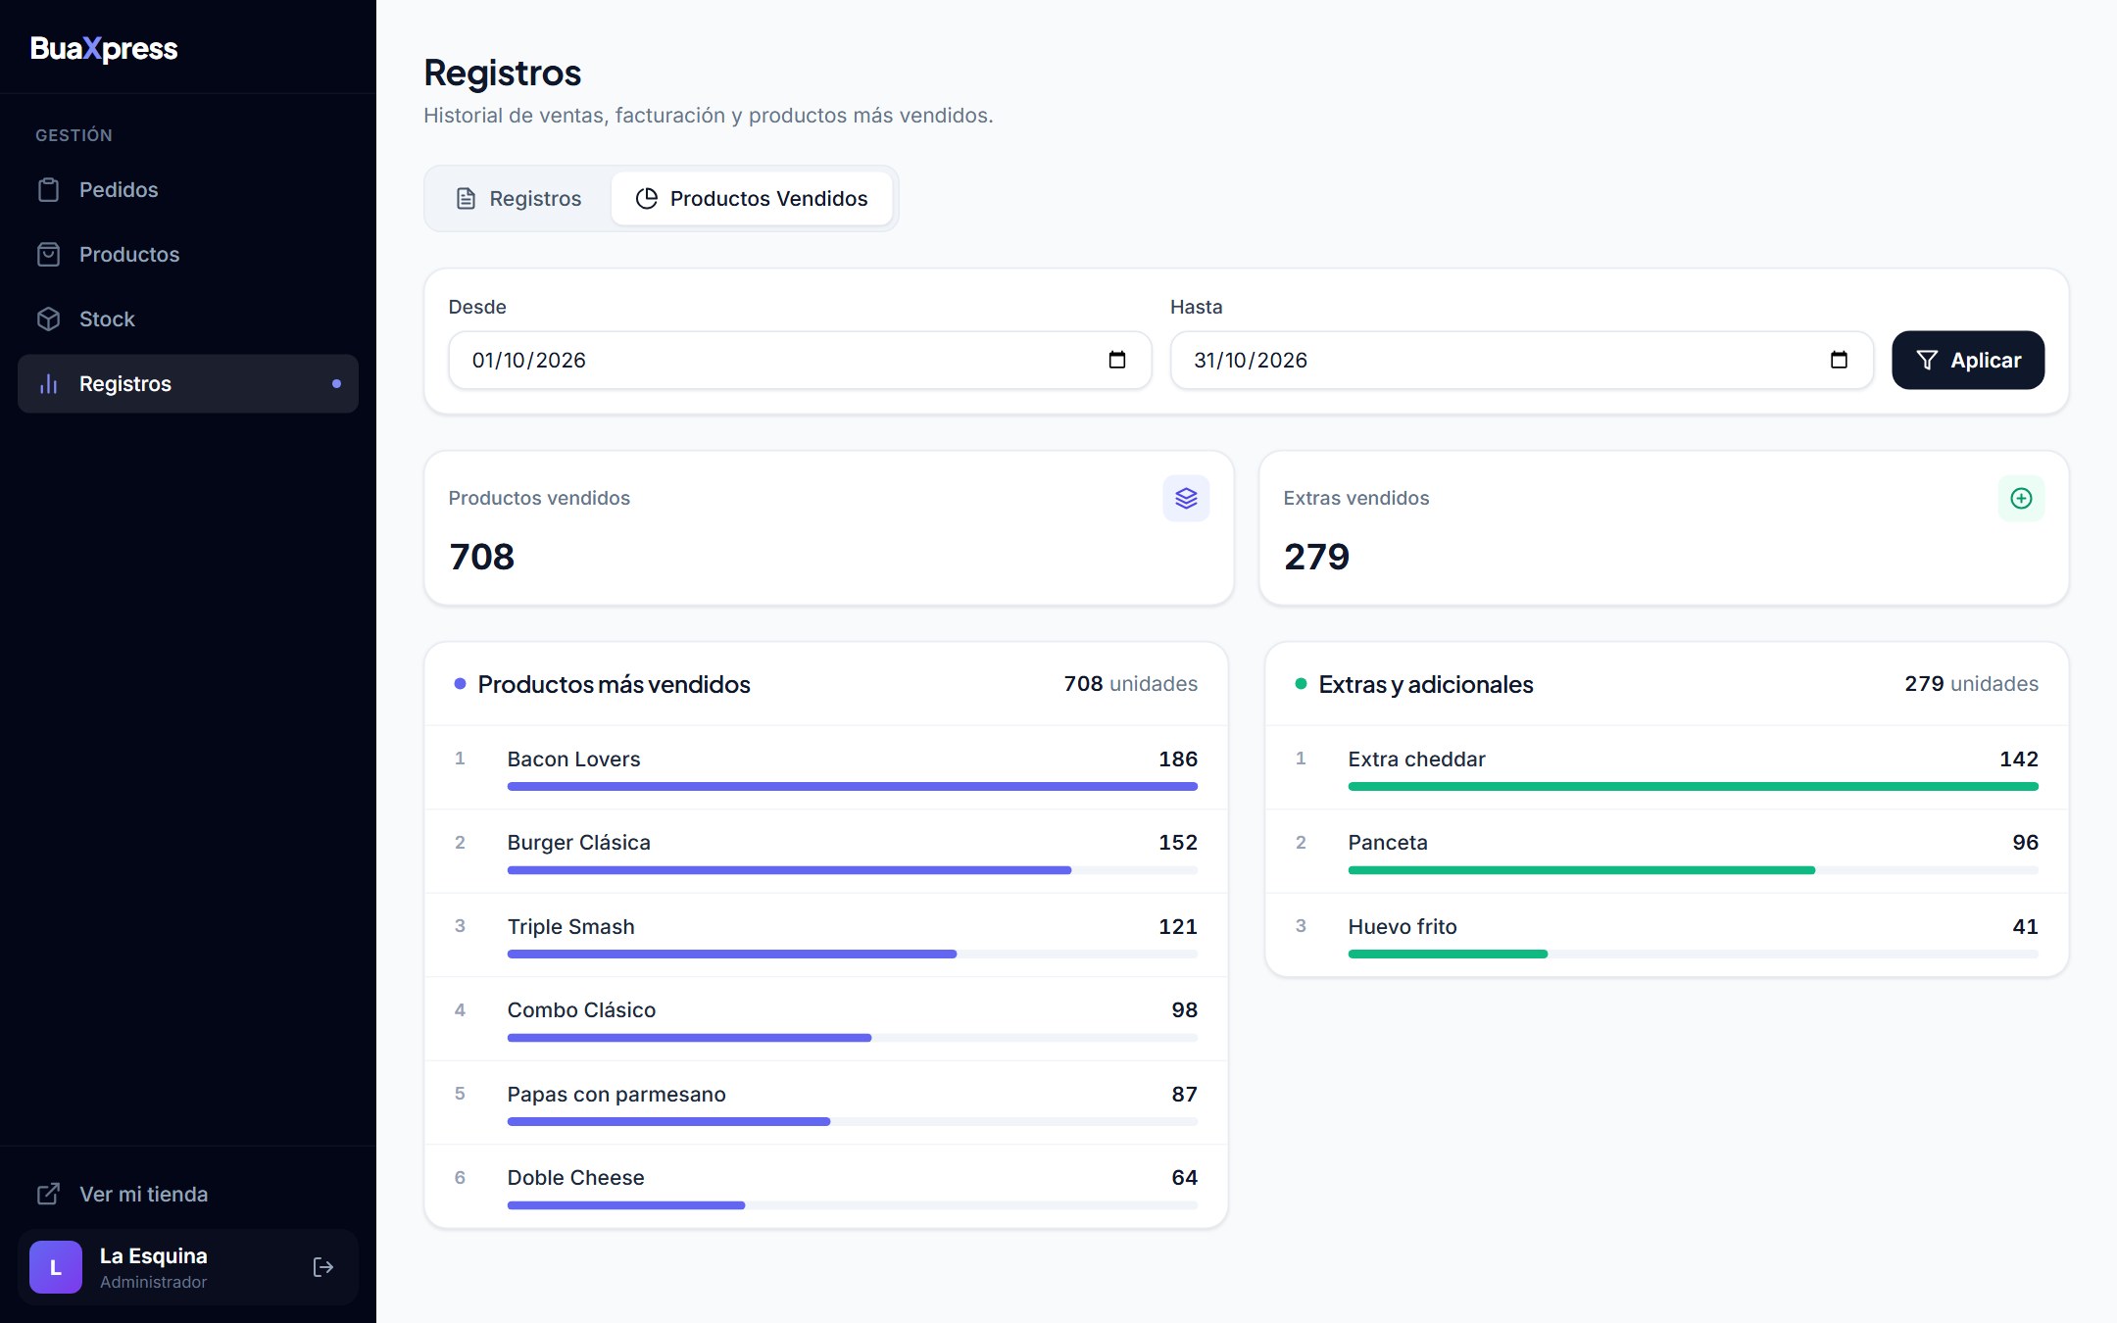Click the Extra cheddar green progress bar
Viewport: 2117px width, 1323px height.
[1694, 786]
